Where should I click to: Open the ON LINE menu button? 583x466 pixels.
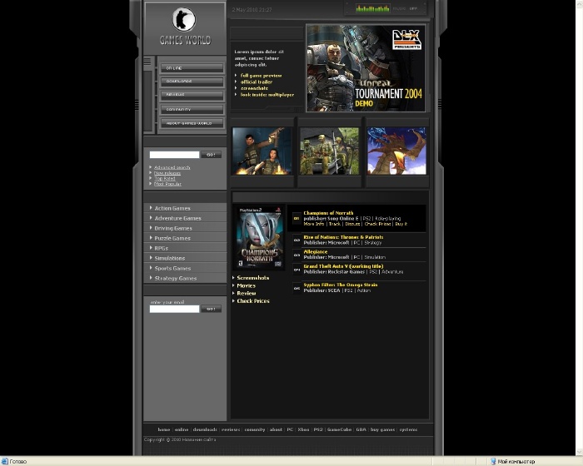tap(192, 68)
